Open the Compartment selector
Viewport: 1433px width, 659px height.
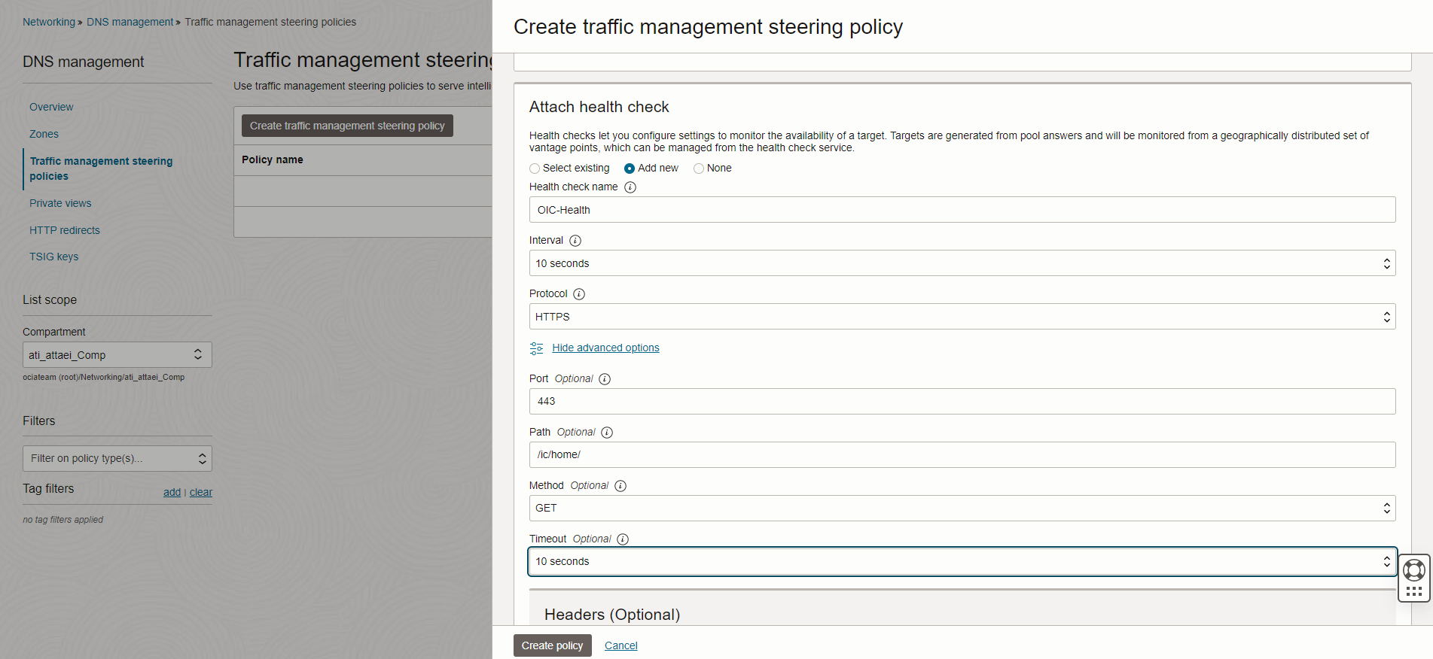point(117,355)
